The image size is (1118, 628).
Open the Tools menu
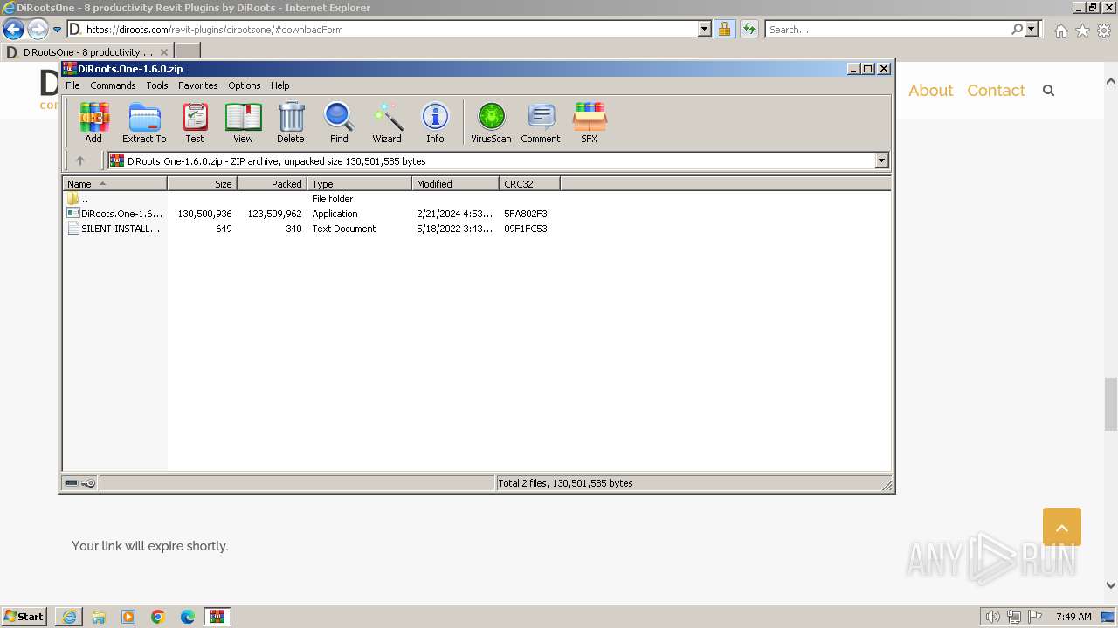point(157,85)
